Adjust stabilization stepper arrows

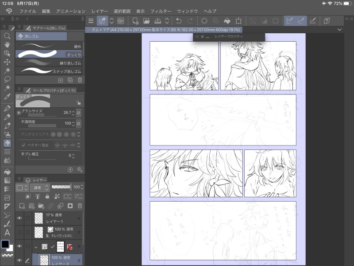(73, 156)
